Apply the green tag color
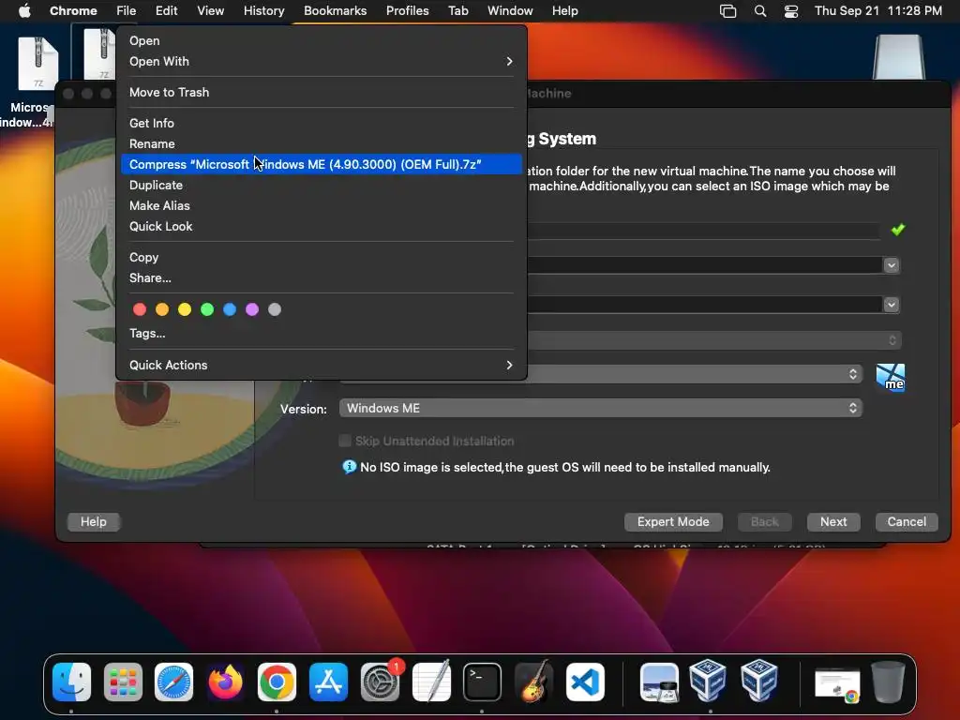This screenshot has height=720, width=960. (x=207, y=309)
